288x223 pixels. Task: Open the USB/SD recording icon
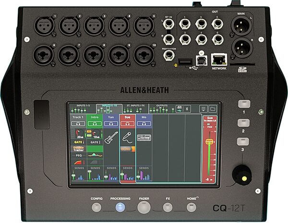click(180, 109)
